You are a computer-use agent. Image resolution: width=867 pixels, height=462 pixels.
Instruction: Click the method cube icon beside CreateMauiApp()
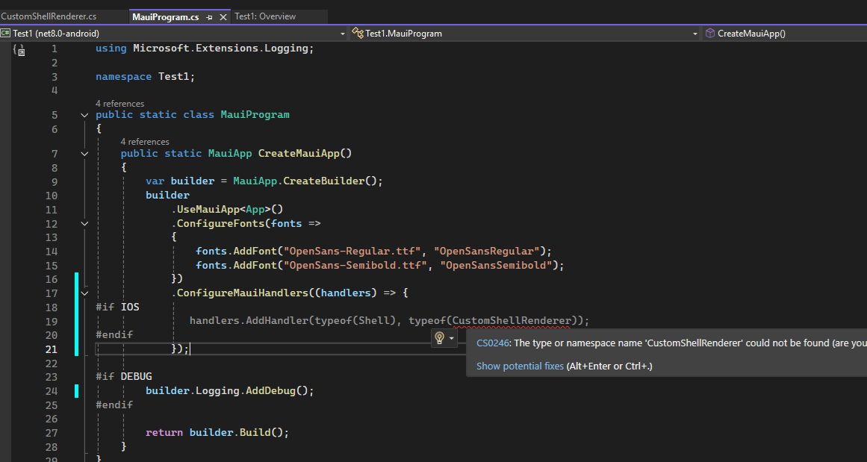[710, 33]
